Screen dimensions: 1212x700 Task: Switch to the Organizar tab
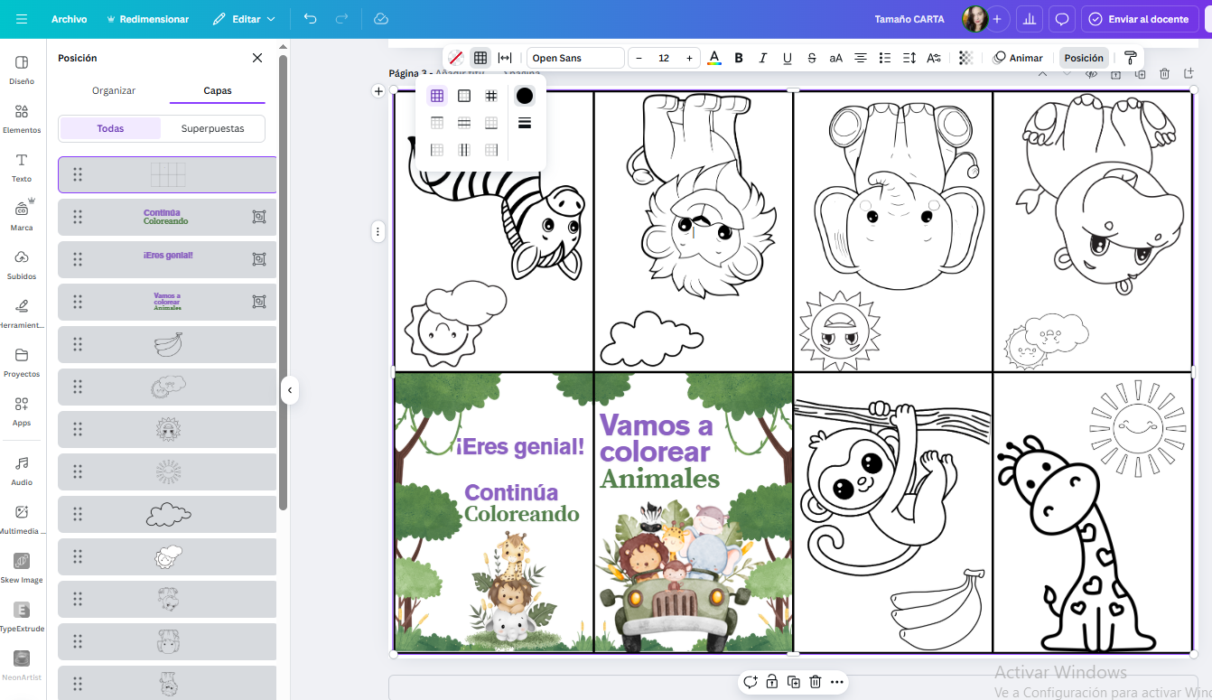point(114,90)
